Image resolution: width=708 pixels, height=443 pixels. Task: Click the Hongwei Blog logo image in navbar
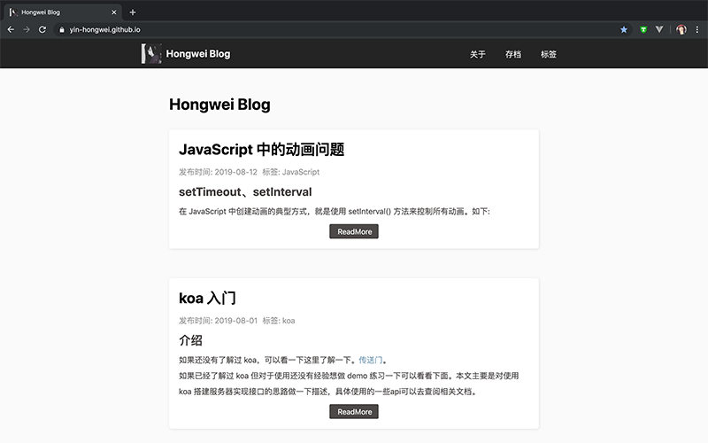click(x=151, y=54)
